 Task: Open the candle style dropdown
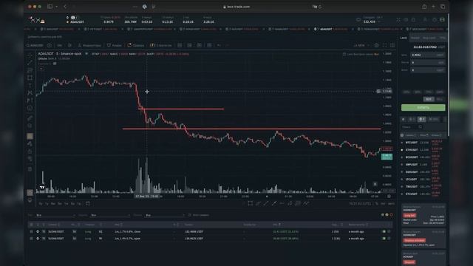coord(69,45)
